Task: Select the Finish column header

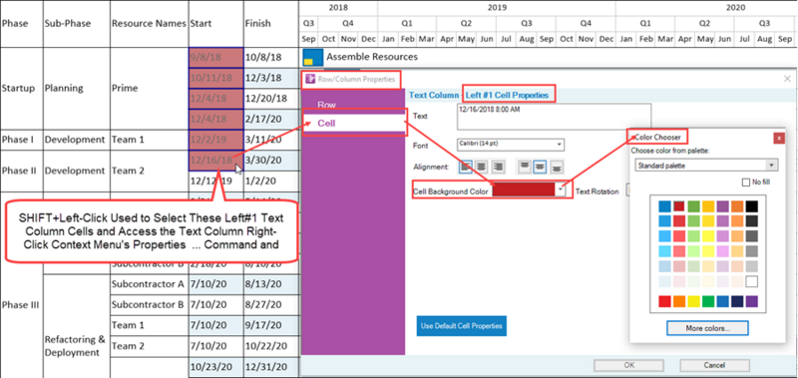Action: [x=270, y=24]
